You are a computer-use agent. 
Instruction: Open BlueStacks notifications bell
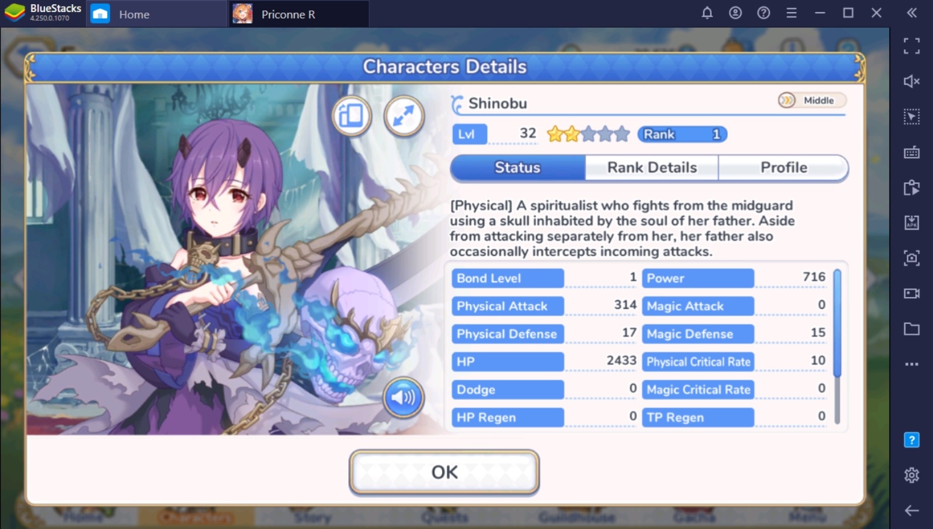point(707,13)
